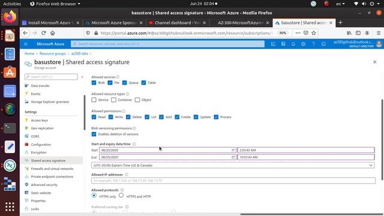Check the Object resource type
The image size is (384, 216).
pos(137,100)
